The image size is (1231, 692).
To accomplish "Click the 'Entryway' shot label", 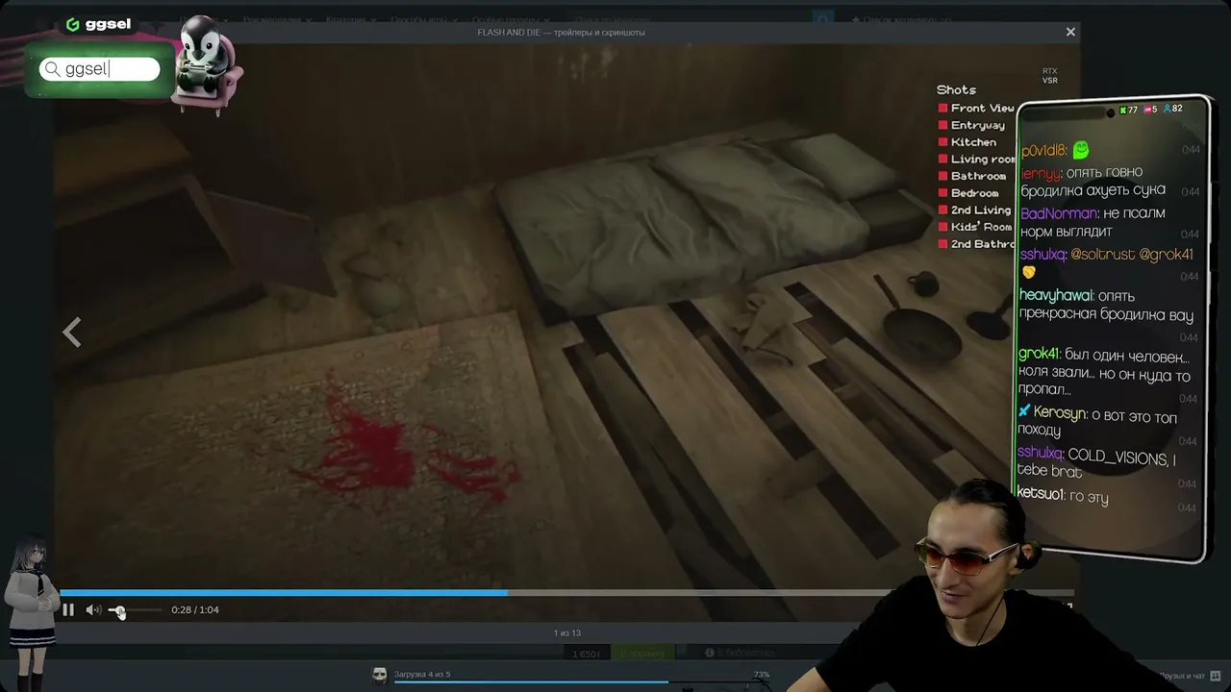I will click(x=977, y=125).
